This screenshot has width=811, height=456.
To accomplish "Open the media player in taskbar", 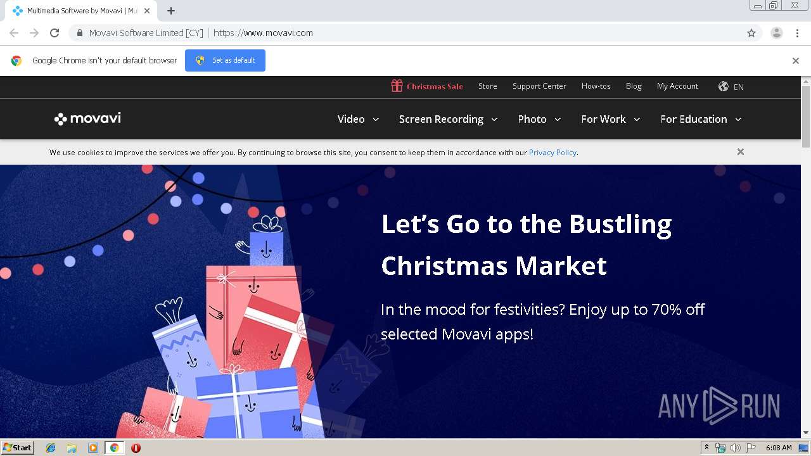I will (93, 448).
